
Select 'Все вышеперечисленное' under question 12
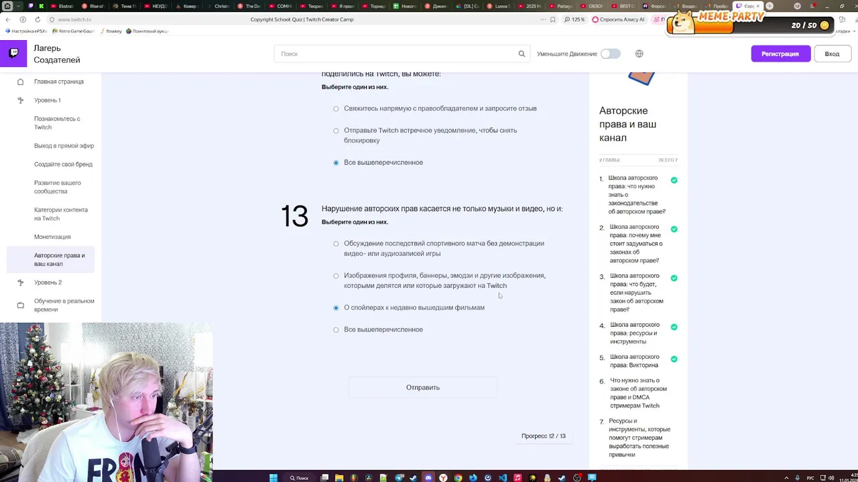click(336, 163)
